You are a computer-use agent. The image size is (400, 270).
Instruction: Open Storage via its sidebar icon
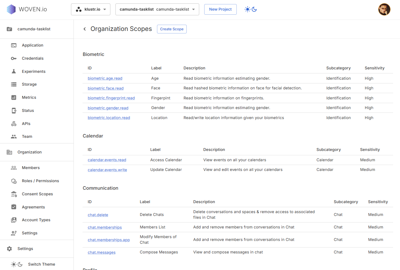pyautogui.click(x=14, y=84)
